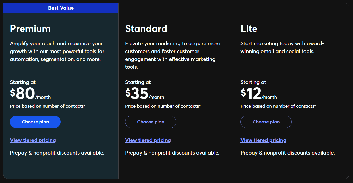Click the Premium description about automation and segmentation

(57, 51)
